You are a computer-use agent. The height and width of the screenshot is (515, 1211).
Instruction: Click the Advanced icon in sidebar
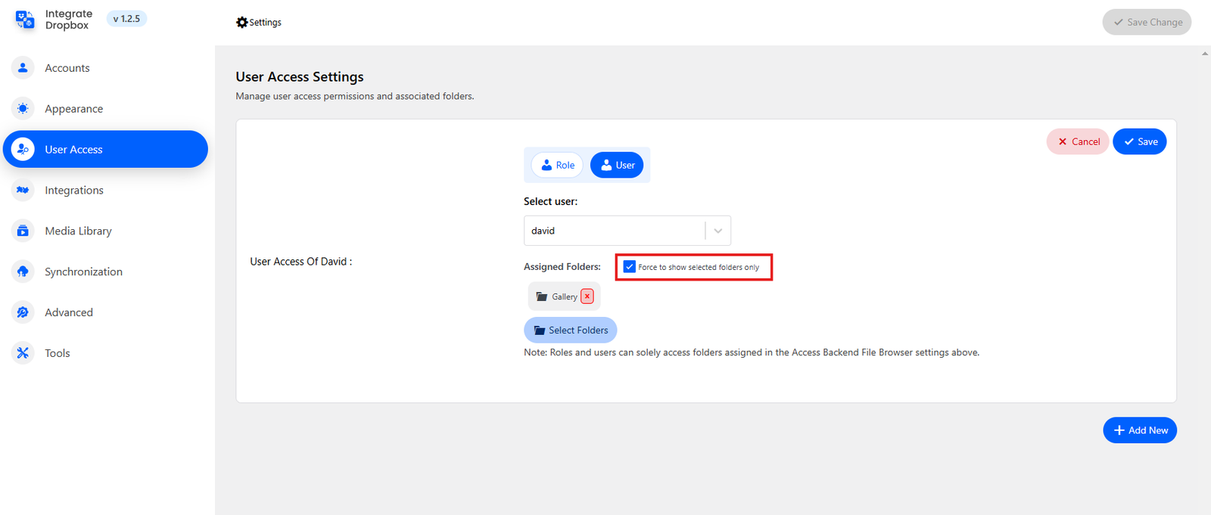coord(23,312)
